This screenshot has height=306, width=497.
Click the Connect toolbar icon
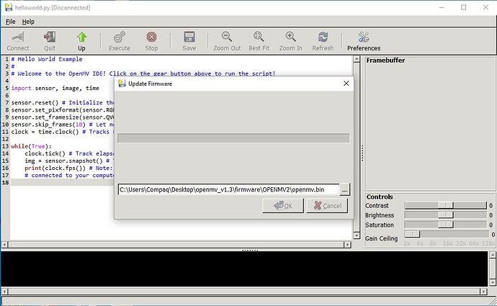18,37
